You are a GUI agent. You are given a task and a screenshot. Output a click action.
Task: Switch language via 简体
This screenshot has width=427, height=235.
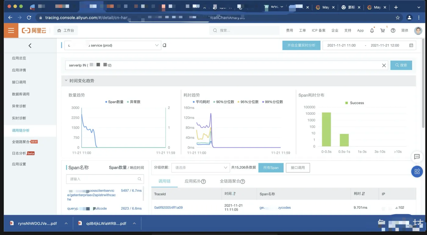[x=405, y=31]
